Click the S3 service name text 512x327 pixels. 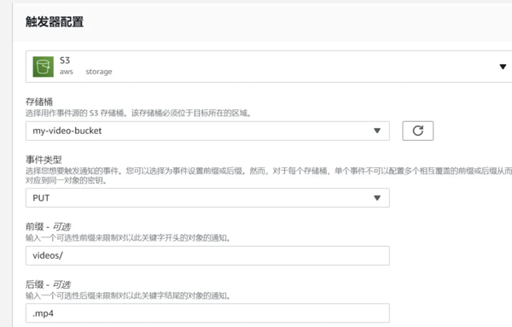pos(65,61)
